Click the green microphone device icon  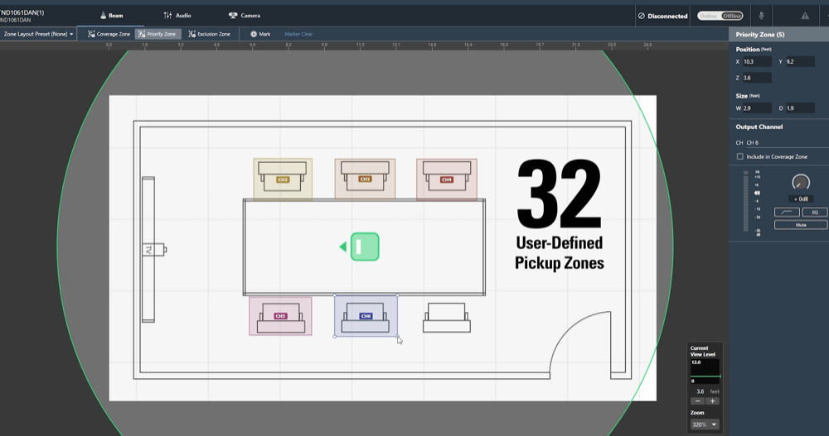point(365,247)
